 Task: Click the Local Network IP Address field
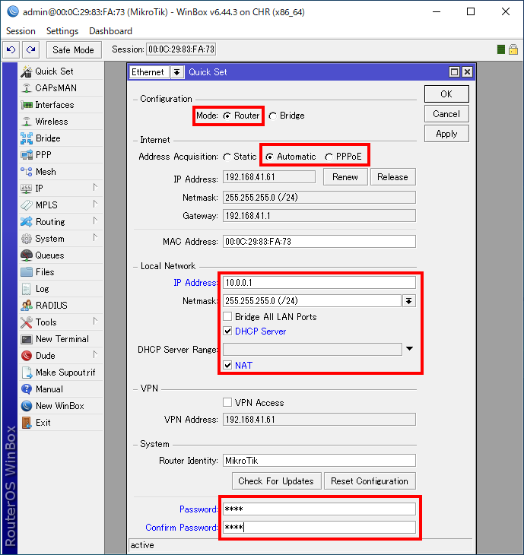coord(319,283)
